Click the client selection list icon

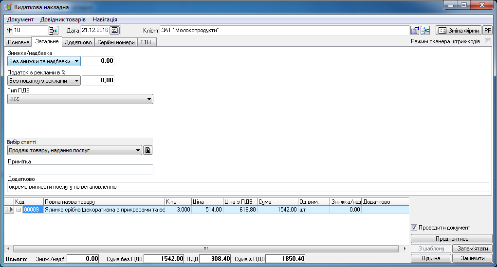[x=425, y=30]
